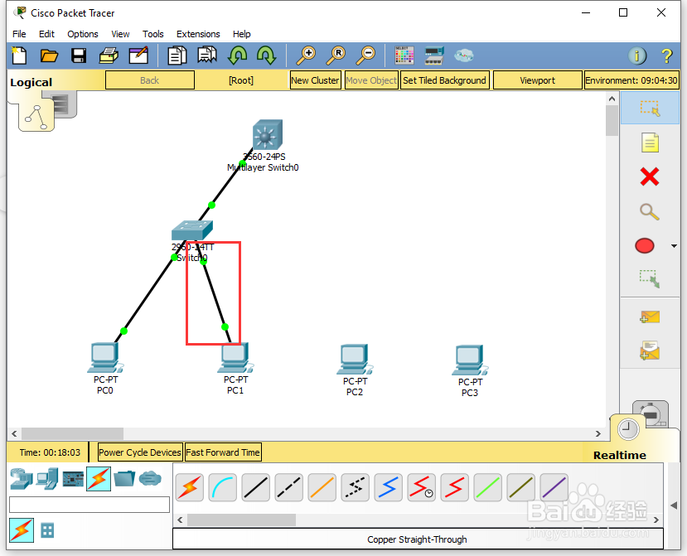This screenshot has width=687, height=556.
Task: Open the Tools menu
Action: pyautogui.click(x=153, y=34)
